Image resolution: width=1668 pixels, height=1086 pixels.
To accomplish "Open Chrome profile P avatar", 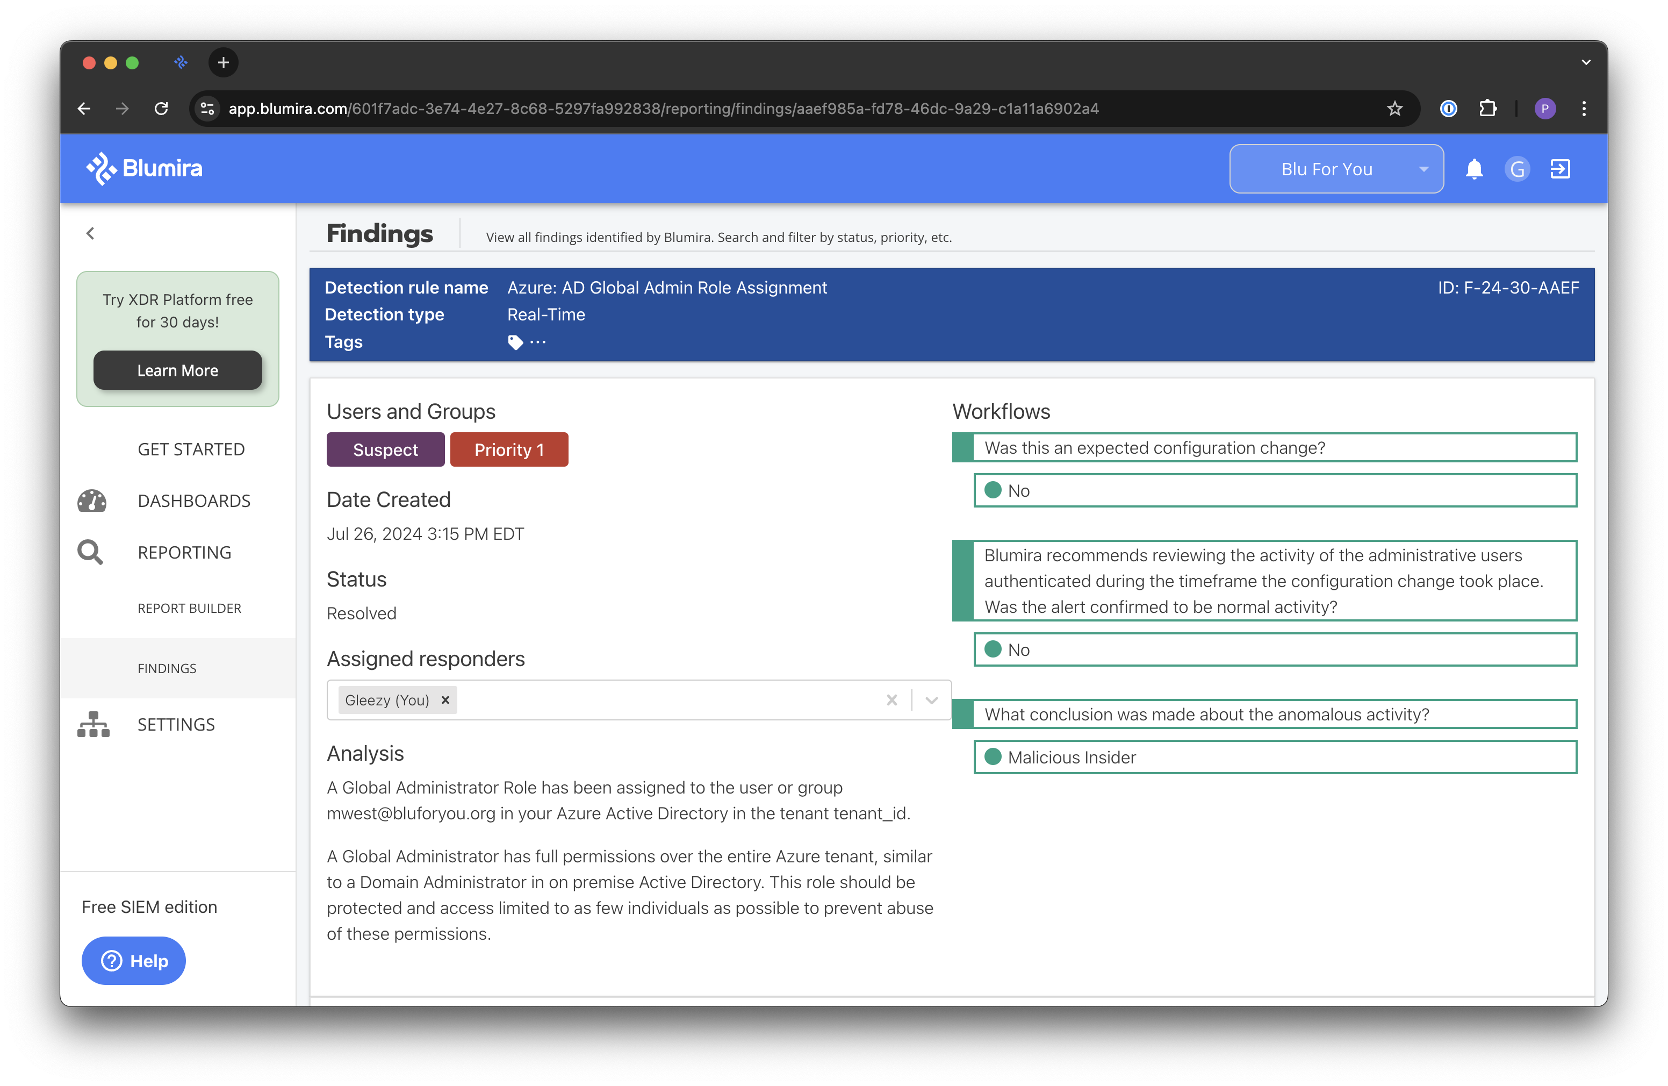I will point(1544,109).
